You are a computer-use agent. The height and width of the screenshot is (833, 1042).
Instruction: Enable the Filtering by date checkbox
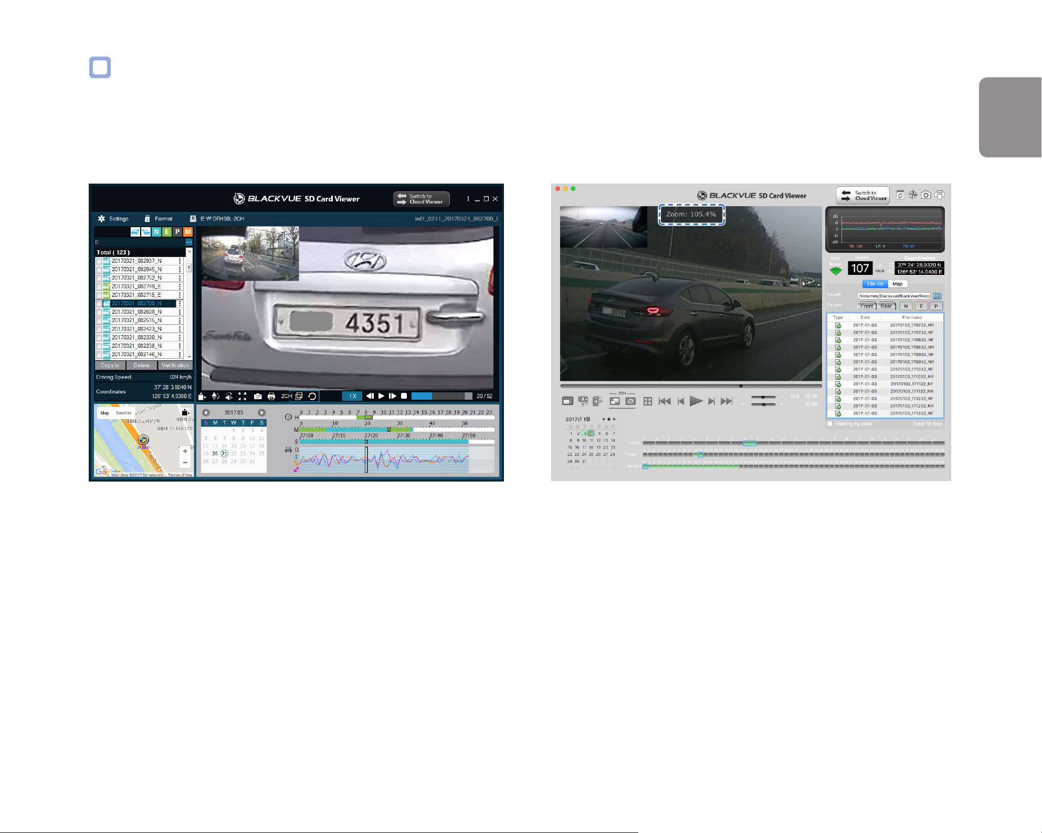830,424
